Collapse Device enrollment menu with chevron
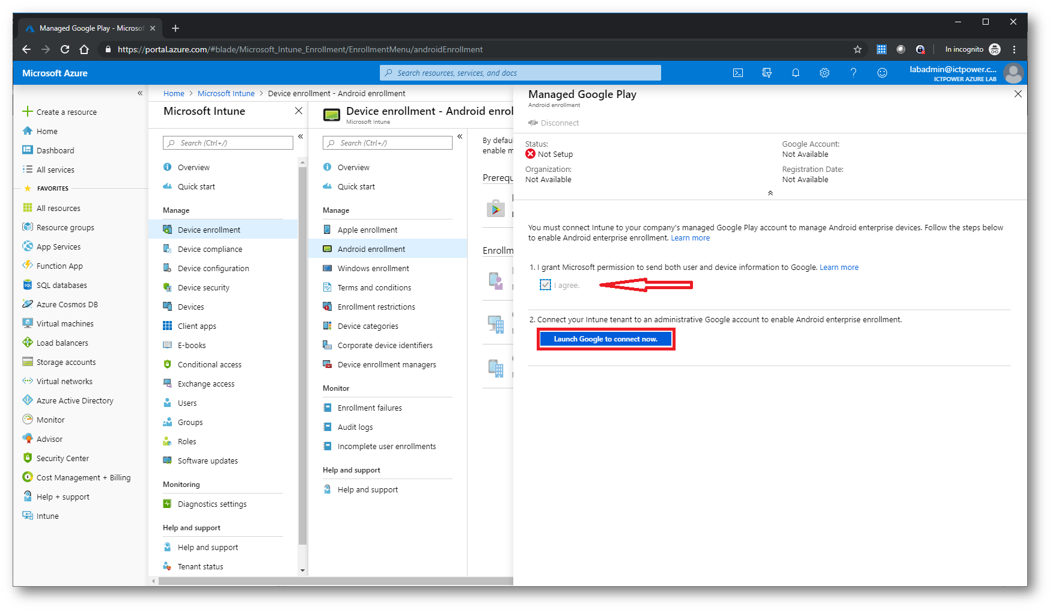Screen dimensions: 1053x612 click(460, 136)
